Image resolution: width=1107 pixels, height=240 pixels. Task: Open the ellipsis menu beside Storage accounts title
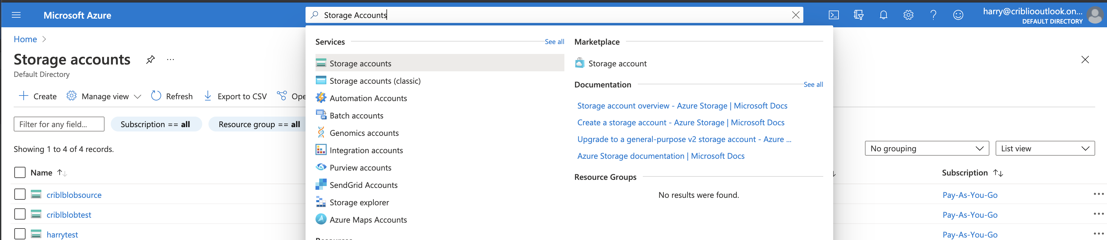170,60
